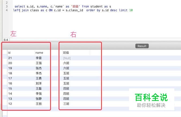Click the name column header

coord(39,53)
